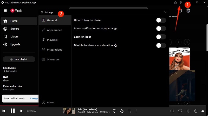
Task: Click next carousel arrow above Taylor Swift card
Action: point(187,42)
